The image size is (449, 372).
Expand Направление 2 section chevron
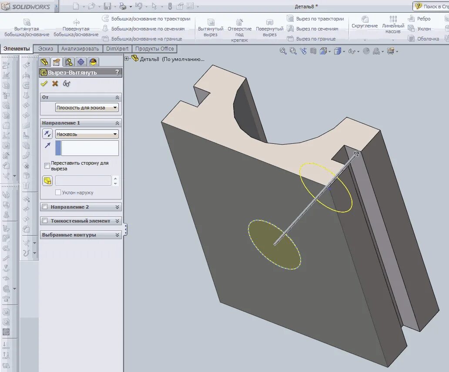click(117, 207)
